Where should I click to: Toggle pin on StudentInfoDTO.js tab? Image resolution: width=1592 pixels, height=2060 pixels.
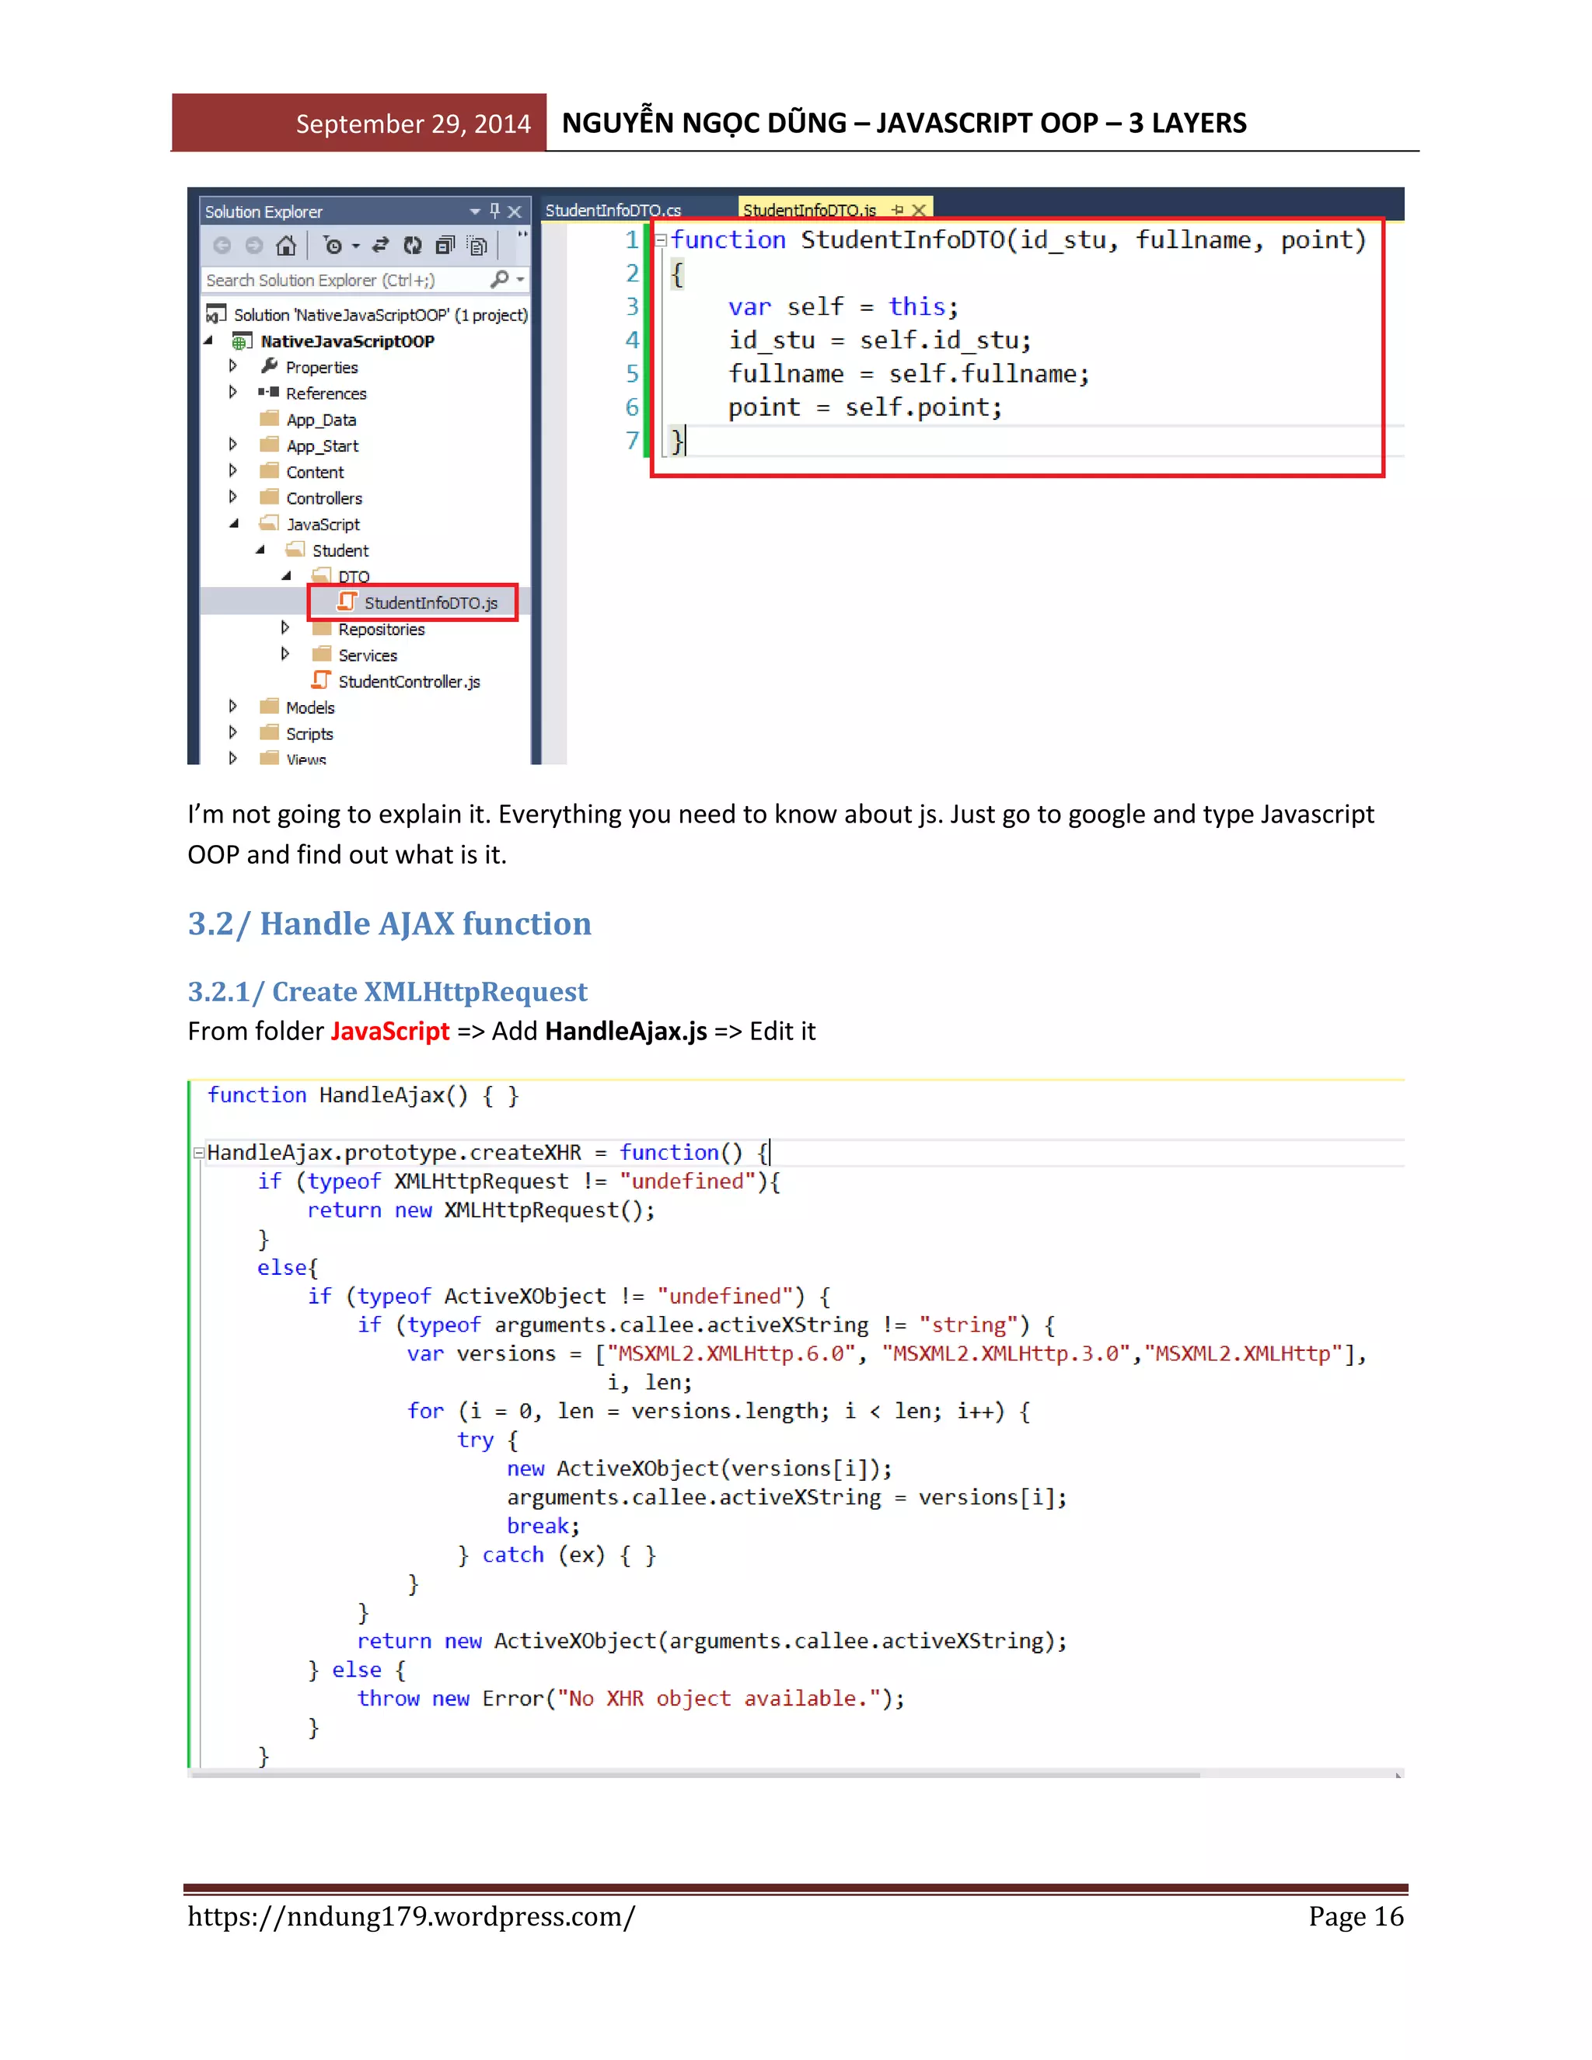click(897, 211)
